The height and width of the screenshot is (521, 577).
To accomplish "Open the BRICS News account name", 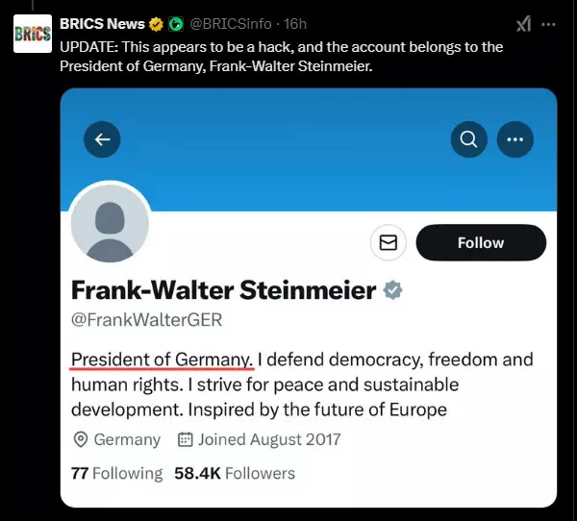I will (x=102, y=24).
